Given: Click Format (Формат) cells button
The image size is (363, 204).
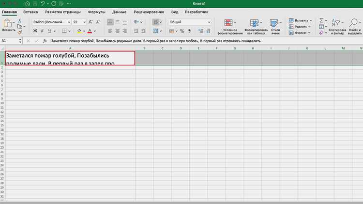Looking at the screenshot, I should pos(299,32).
